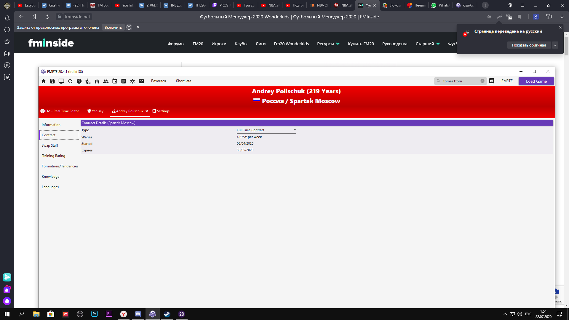This screenshot has height=320, width=569.
Task: Click the FMRTE label button
Action: point(507,81)
